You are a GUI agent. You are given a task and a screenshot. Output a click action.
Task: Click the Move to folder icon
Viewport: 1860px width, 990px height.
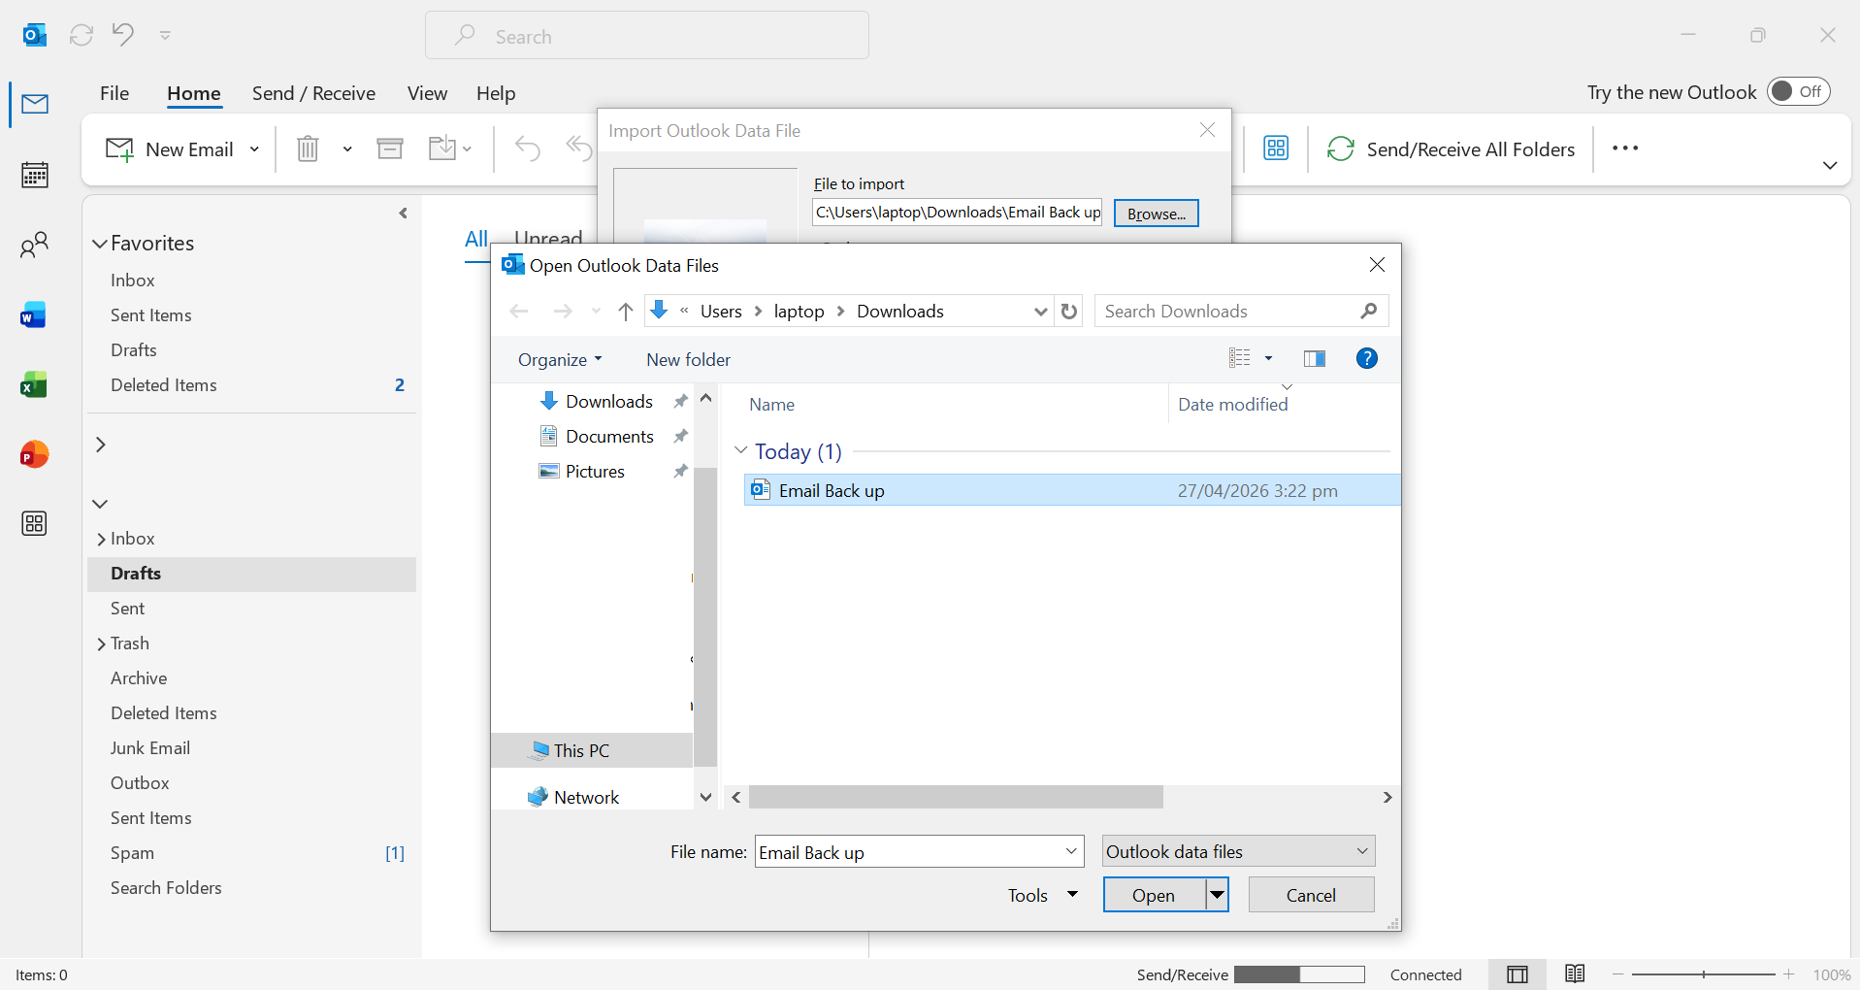pyautogui.click(x=442, y=148)
